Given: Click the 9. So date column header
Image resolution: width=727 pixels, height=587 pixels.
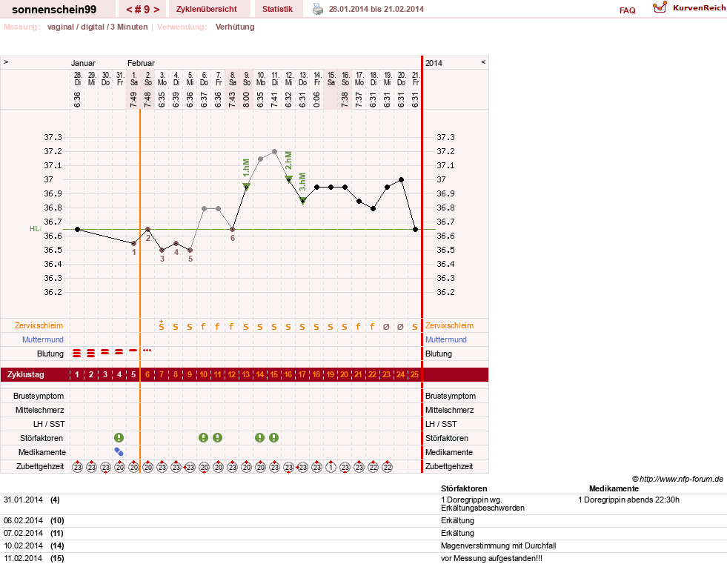Looking at the screenshot, I should (x=247, y=79).
